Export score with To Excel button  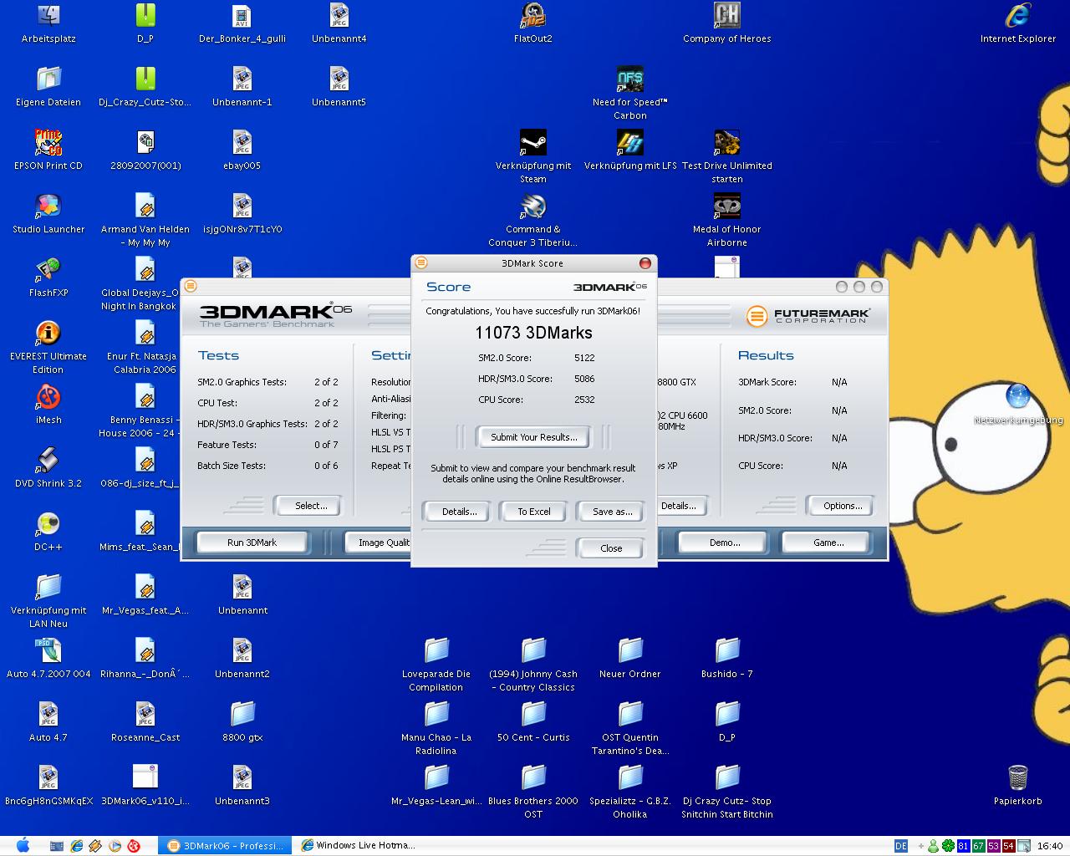pos(533,512)
